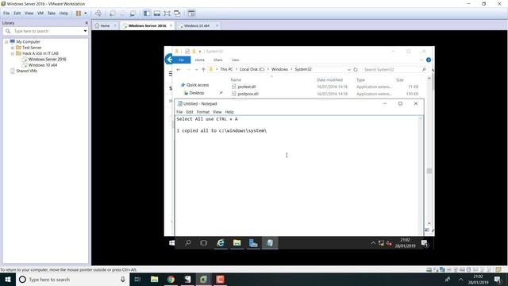Open Notepad Edit menu
Viewport: 508px width, 286px height.
click(x=190, y=112)
